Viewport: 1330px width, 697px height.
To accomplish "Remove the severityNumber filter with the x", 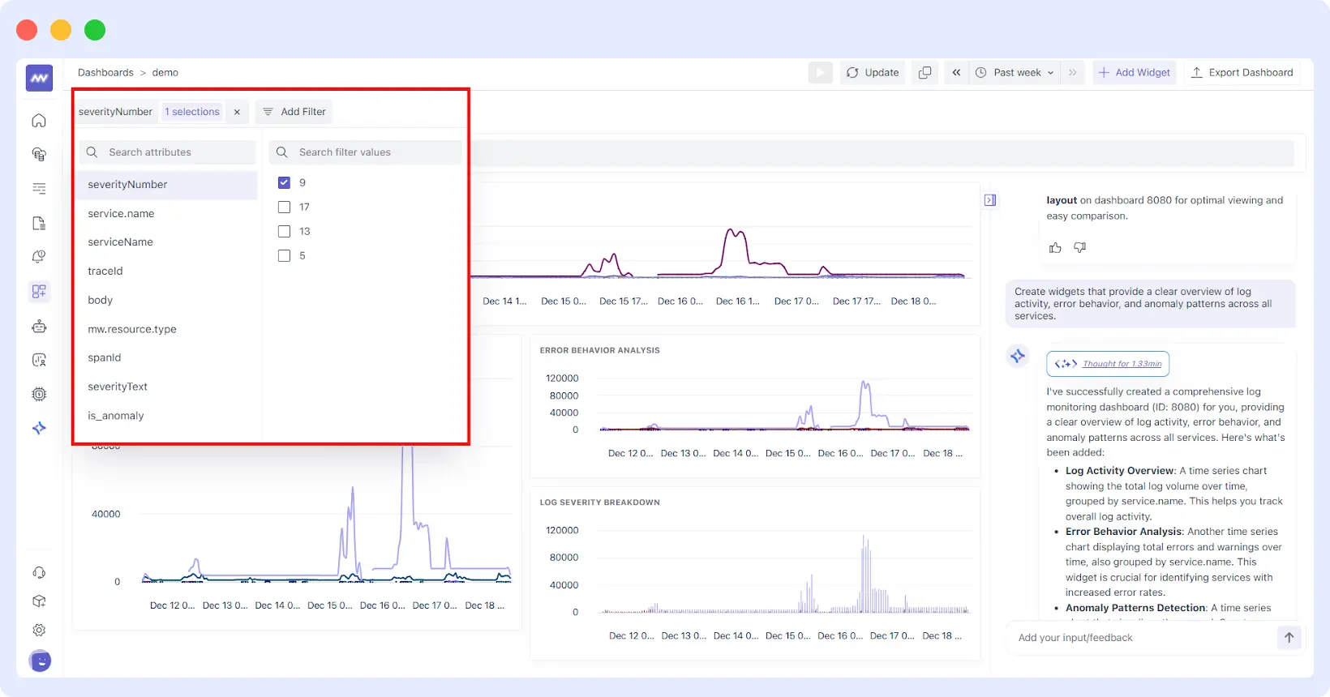I will coord(237,112).
